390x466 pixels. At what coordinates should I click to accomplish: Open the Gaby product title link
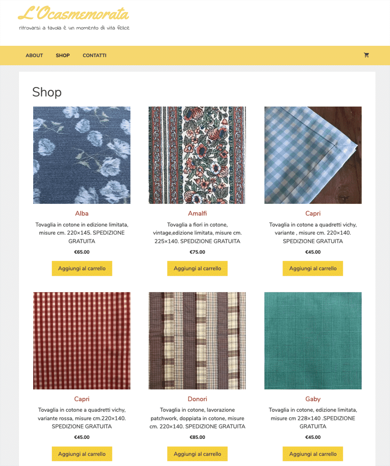[x=313, y=399]
